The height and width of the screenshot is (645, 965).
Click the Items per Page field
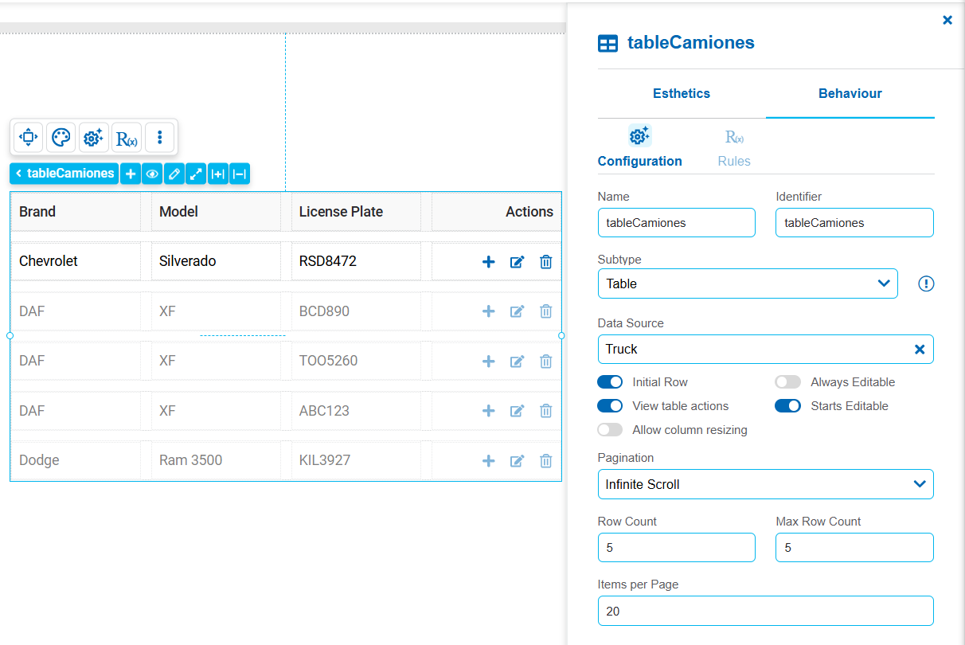click(x=766, y=611)
